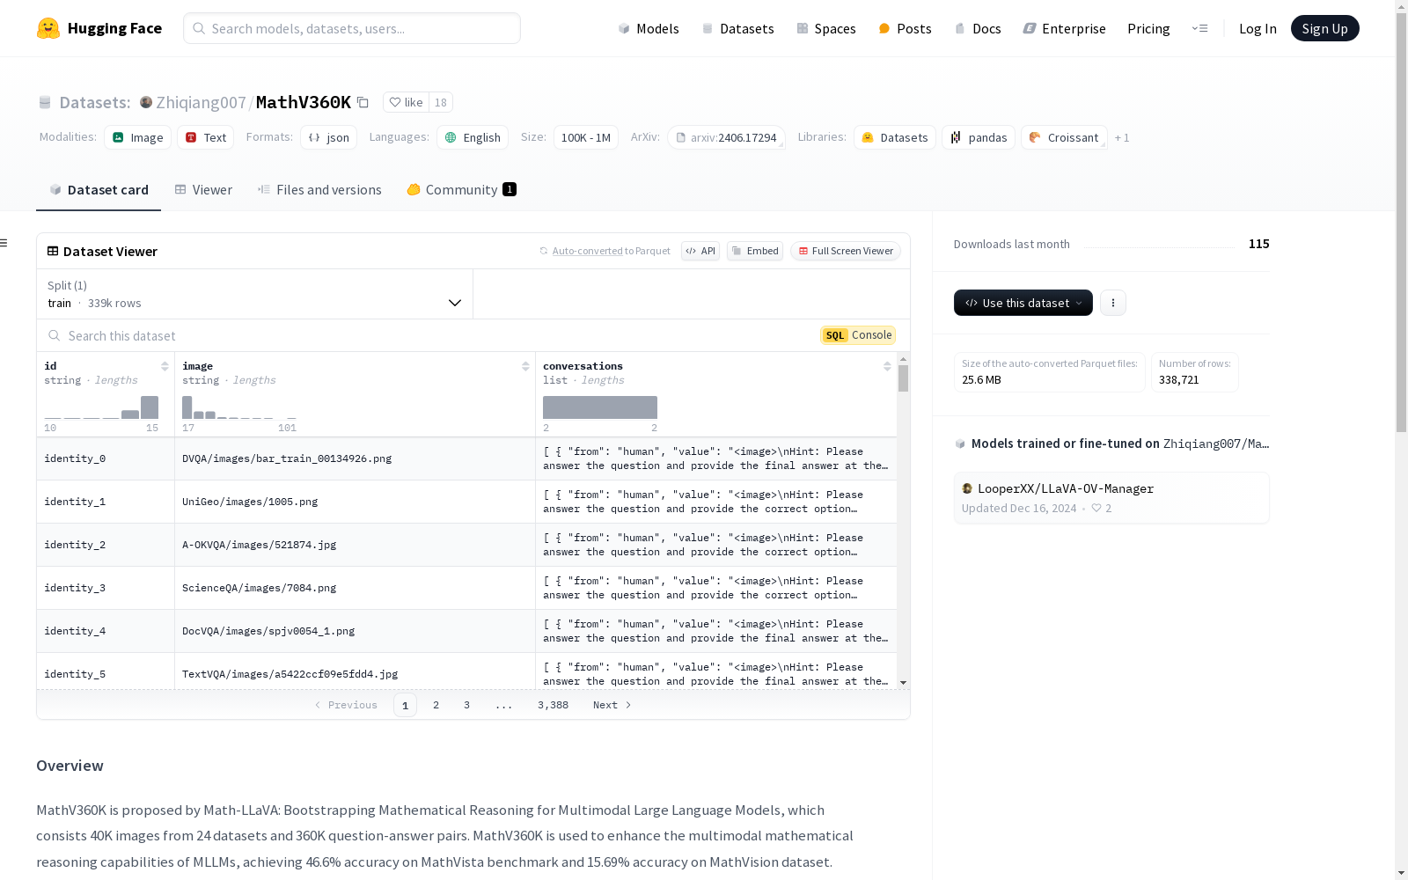Click the Zhiqiang007 avatar icon
Screen dimensions: 1408x880
click(146, 102)
